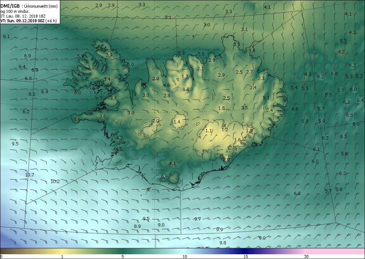This screenshot has width=365, height=259.
Task: Select the 2.1 value label
Action: [200, 68]
